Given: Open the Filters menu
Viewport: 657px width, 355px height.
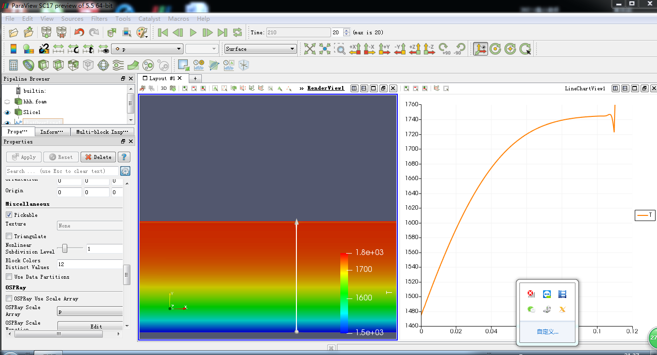Looking at the screenshot, I should point(99,18).
